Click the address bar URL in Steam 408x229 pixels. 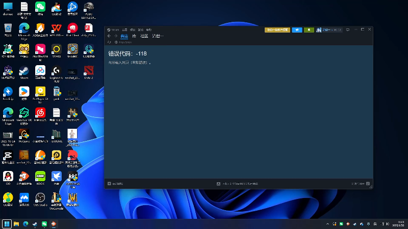(x=125, y=42)
